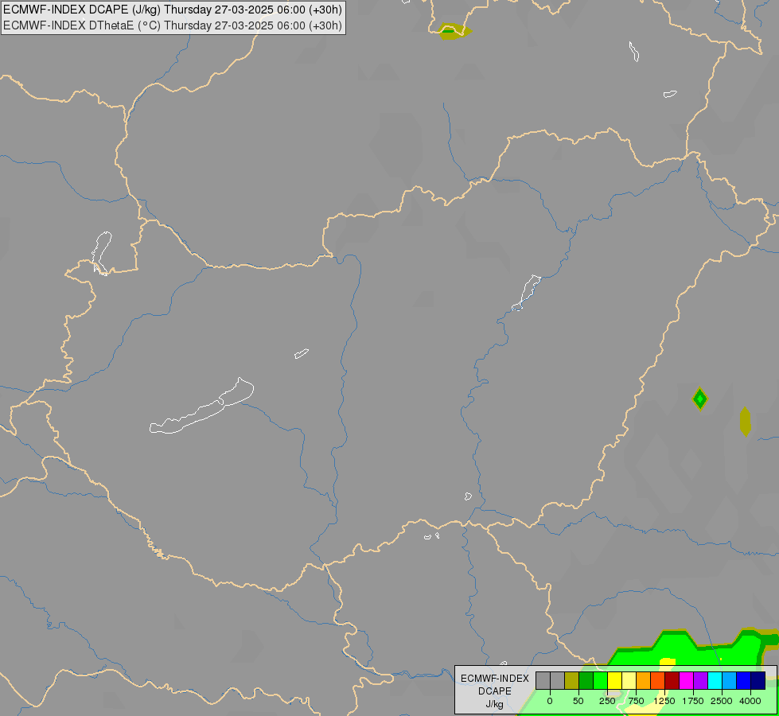The image size is (779, 716).
Task: Click the 'ECMWF-INDEX DThetaE (°C)' title line
Action: (x=173, y=25)
